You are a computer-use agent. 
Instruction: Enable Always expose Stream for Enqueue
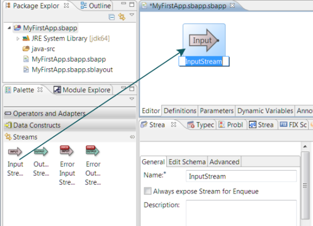coord(148,191)
